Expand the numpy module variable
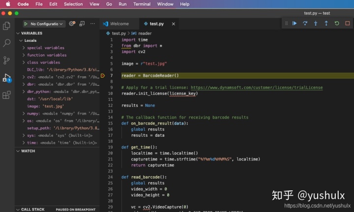The image size is (354, 212). coord(24,114)
